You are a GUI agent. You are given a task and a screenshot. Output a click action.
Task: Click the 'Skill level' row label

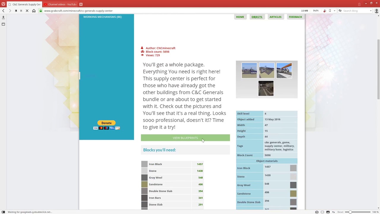pyautogui.click(x=243, y=114)
